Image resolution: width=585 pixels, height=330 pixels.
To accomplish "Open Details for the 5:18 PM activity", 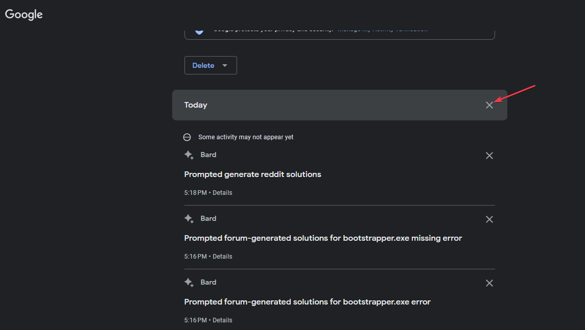I will click(x=222, y=193).
